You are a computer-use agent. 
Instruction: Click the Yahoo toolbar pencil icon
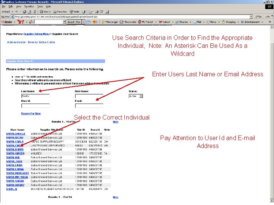click(x=30, y=22)
